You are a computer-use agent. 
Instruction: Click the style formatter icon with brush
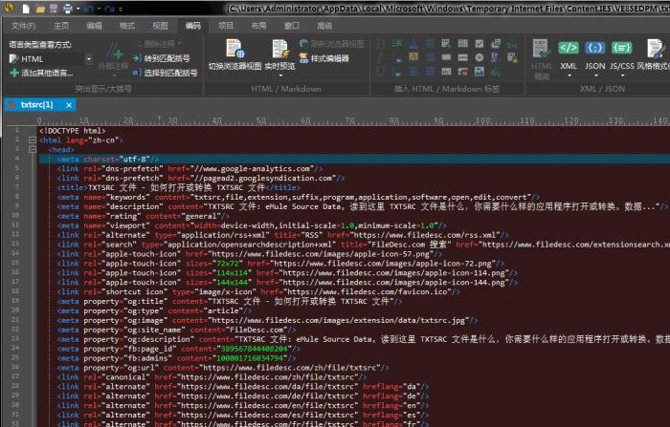[x=656, y=48]
